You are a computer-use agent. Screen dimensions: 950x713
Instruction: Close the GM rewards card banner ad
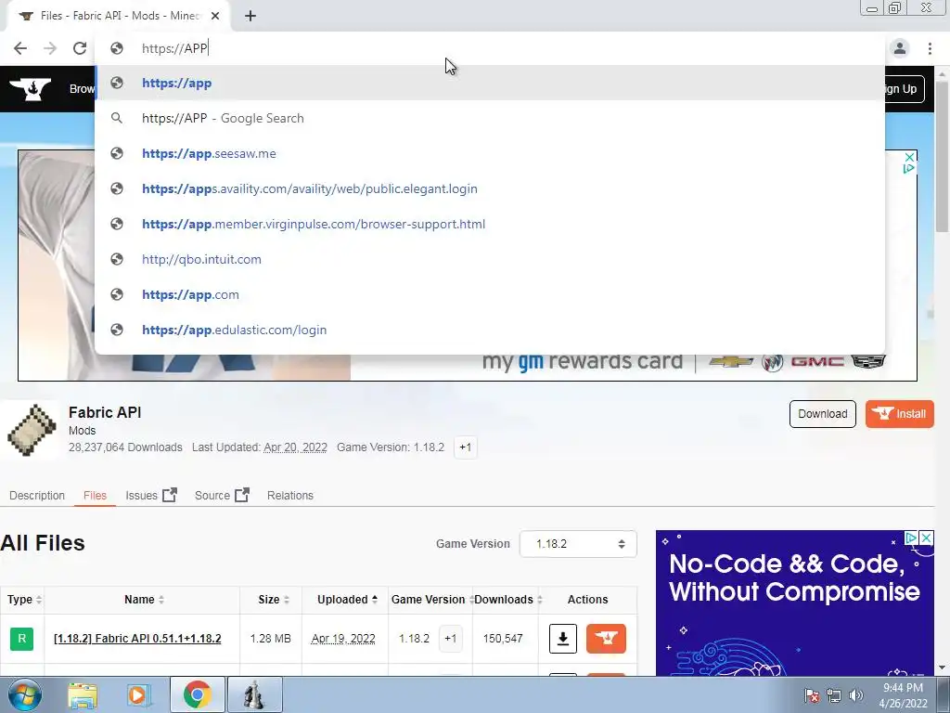(909, 158)
